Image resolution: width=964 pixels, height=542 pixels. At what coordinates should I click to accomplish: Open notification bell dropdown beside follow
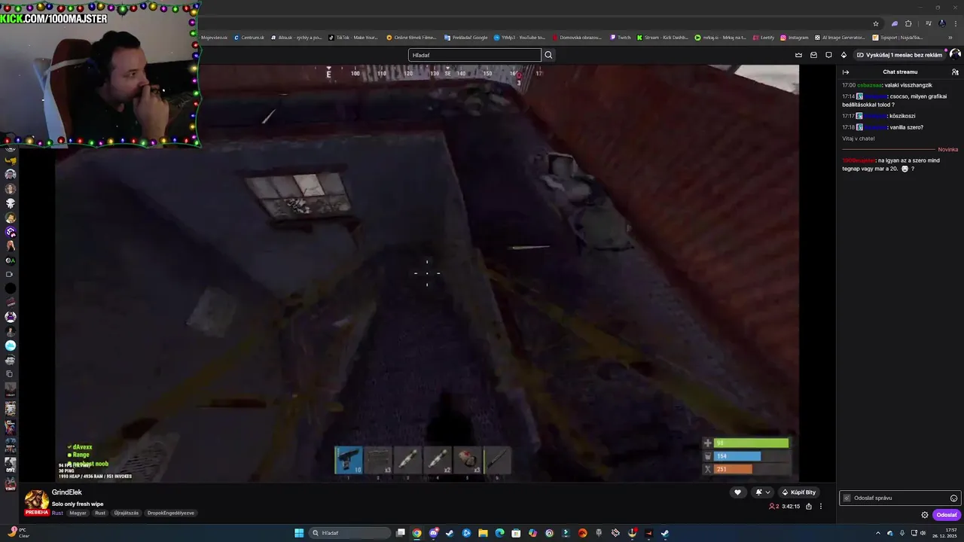[763, 492]
